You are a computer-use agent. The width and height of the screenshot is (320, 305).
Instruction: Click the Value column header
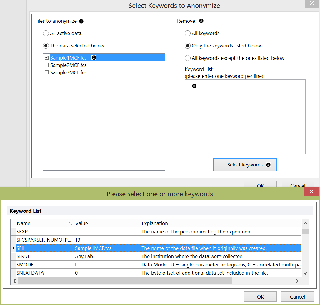click(107, 223)
